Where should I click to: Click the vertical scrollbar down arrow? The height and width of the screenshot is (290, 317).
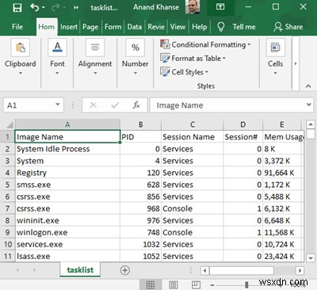click(311, 258)
